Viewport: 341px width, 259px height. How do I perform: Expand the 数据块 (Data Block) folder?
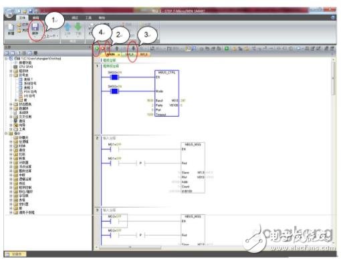tap(11, 108)
